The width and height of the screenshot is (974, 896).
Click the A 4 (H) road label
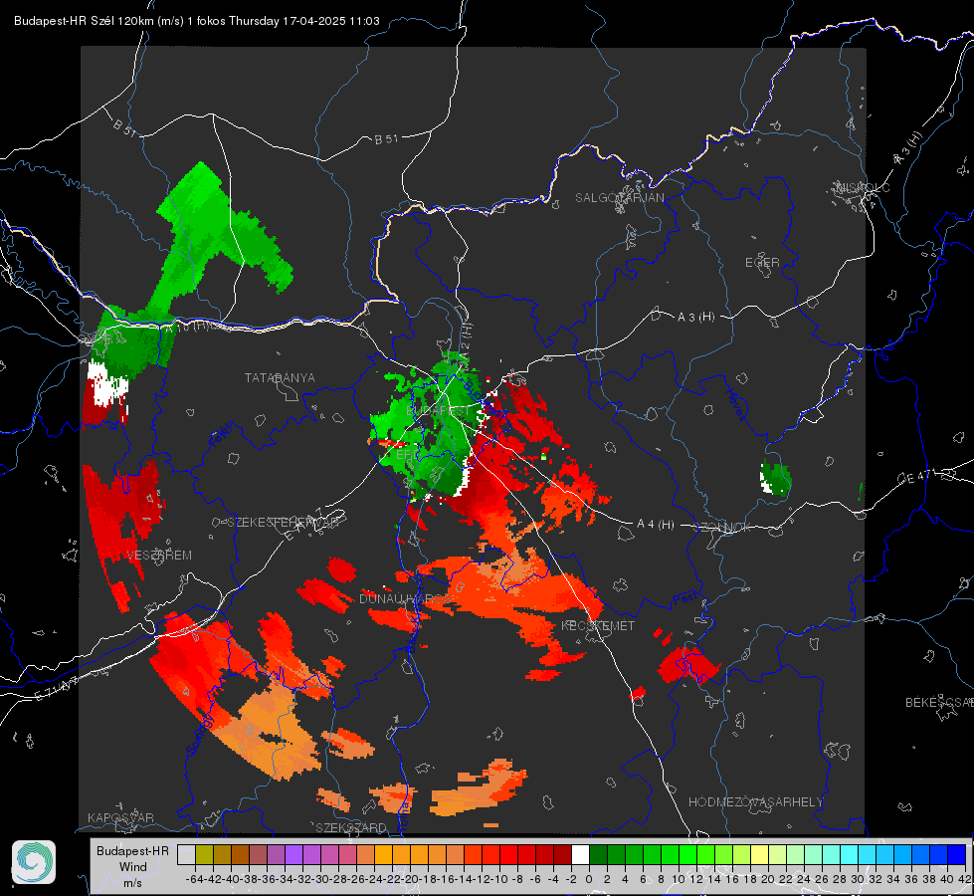(656, 525)
